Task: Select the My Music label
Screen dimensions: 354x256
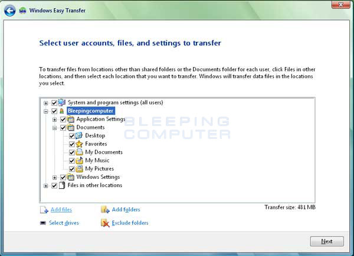Action: (97, 160)
